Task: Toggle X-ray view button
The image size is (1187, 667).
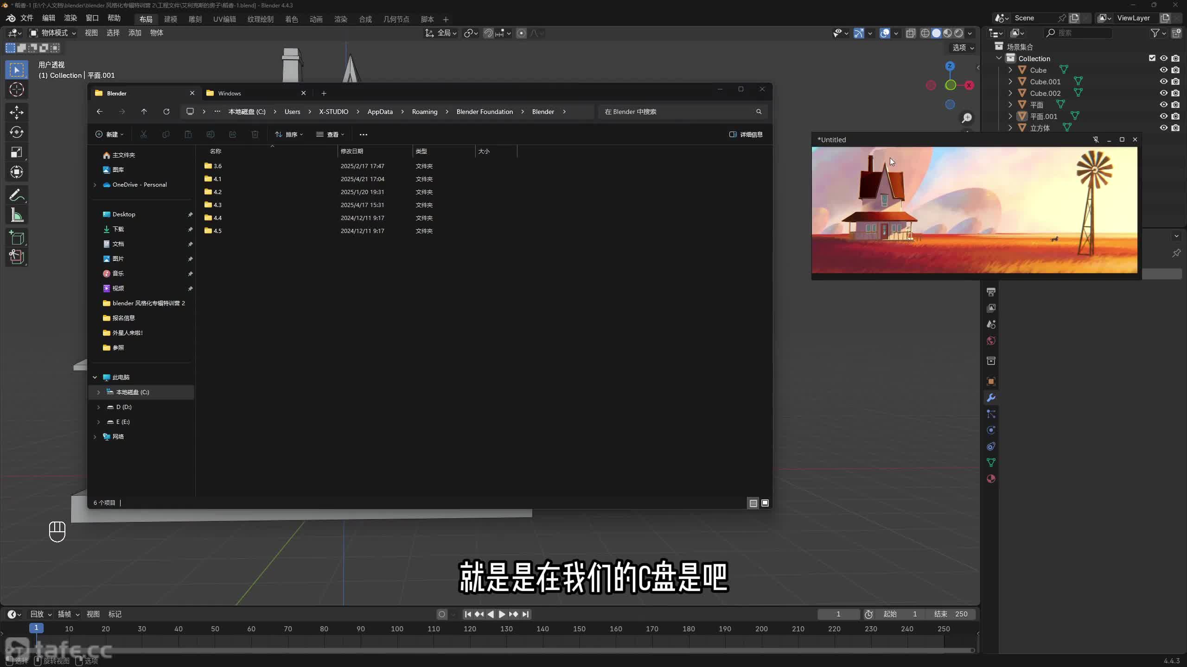Action: point(911,33)
